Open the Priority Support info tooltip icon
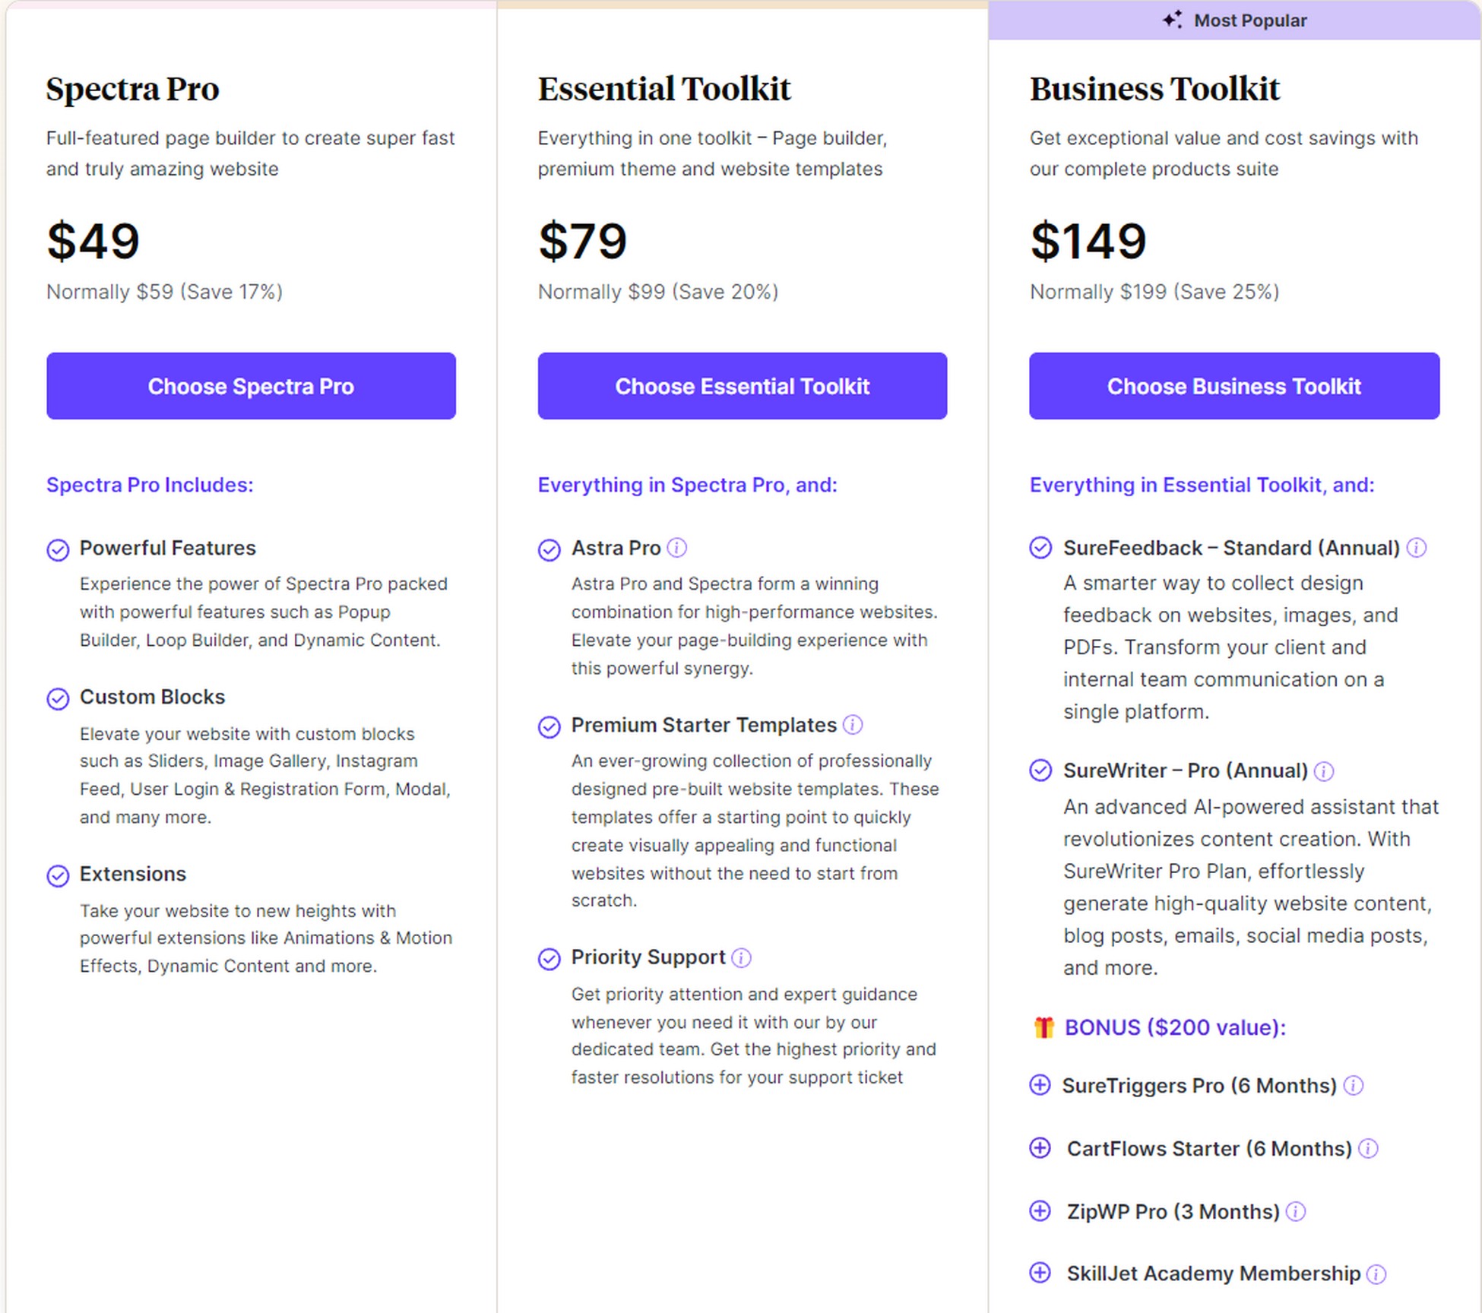This screenshot has width=1482, height=1313. pyautogui.click(x=741, y=959)
